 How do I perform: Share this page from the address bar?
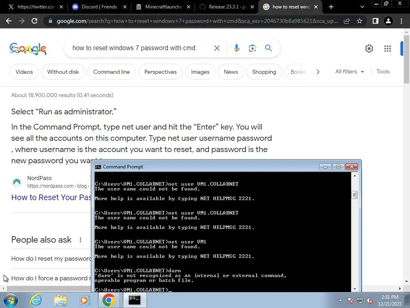tap(347, 21)
